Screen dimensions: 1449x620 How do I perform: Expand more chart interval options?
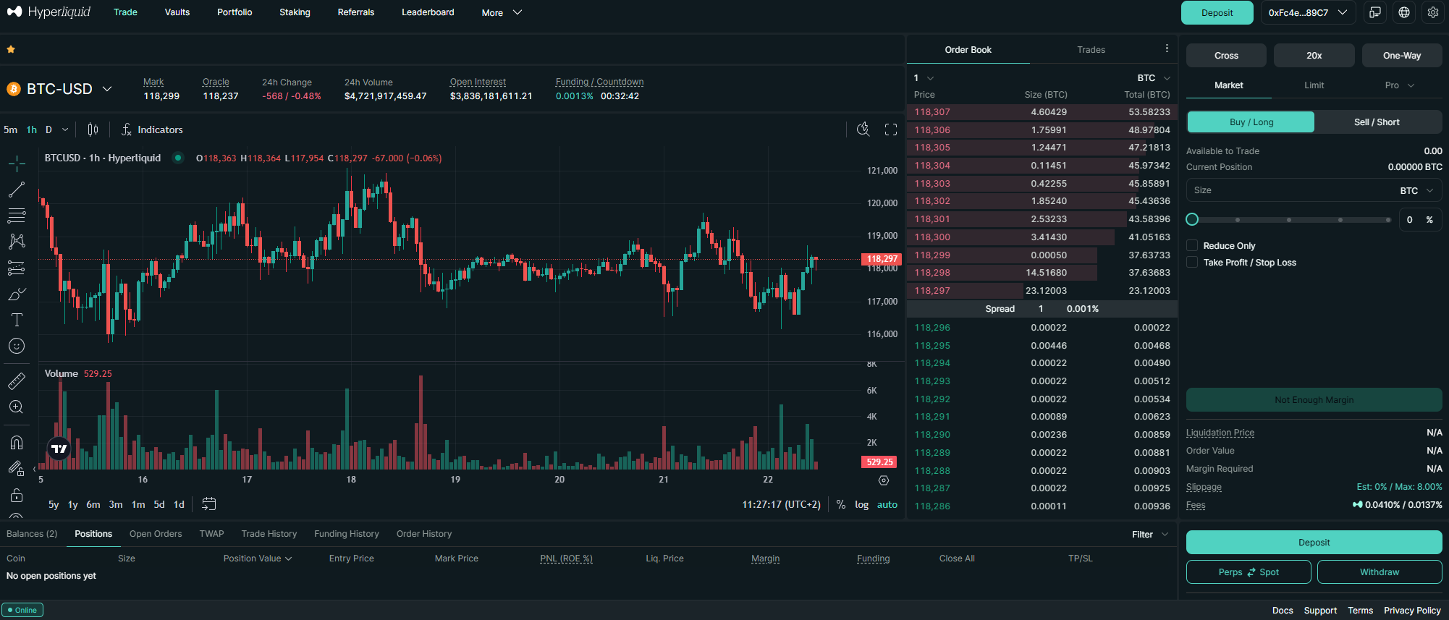[65, 129]
